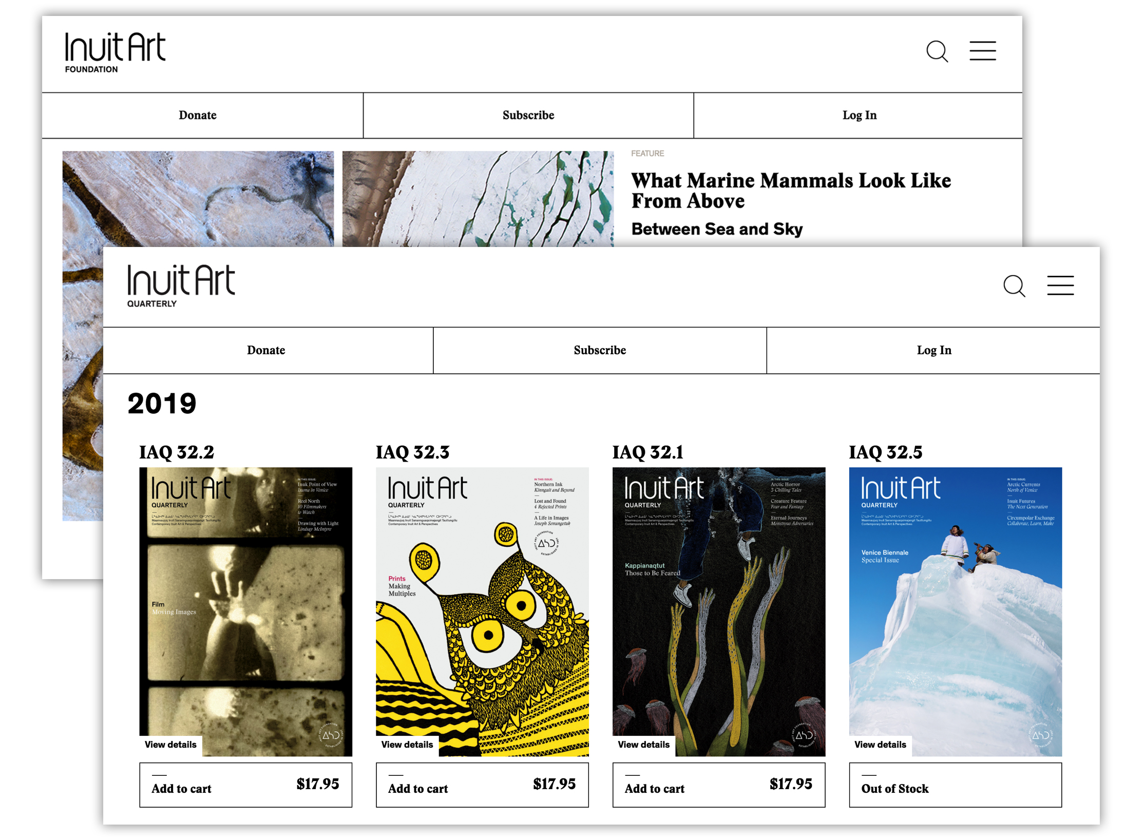Select Subscribe in the Quarterly window
1144x840 pixels.
point(600,350)
